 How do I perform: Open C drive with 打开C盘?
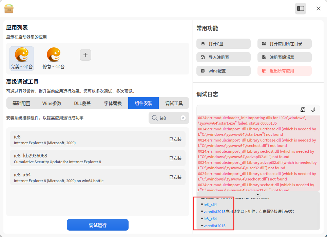tap(224, 44)
